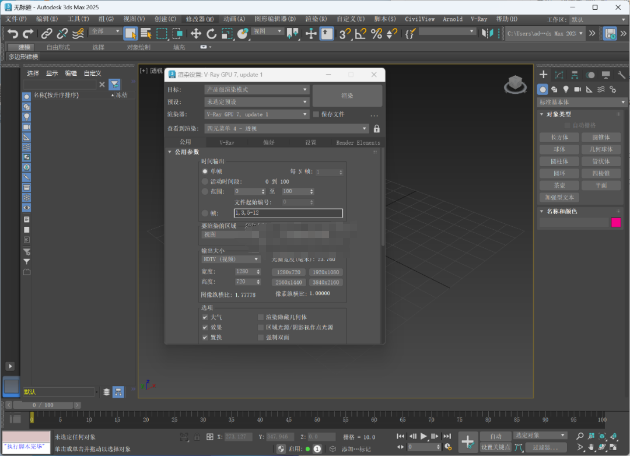The image size is (630, 456).
Task: Select the 单帧 radio button
Action: tap(205, 171)
